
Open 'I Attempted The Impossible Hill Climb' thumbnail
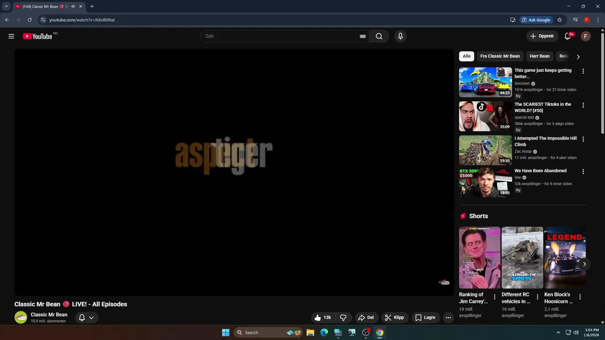tap(485, 150)
